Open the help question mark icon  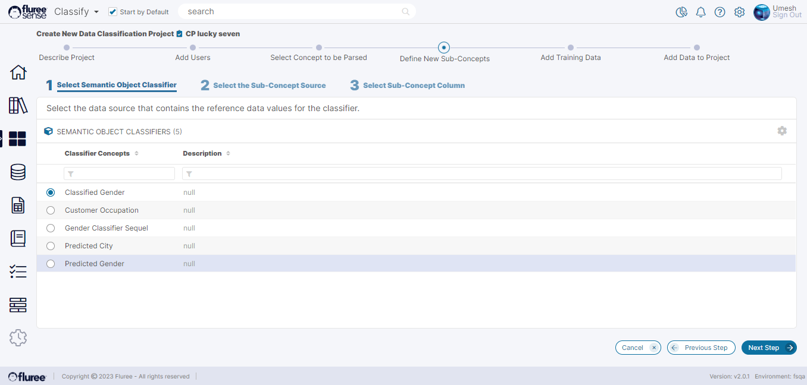coord(720,12)
